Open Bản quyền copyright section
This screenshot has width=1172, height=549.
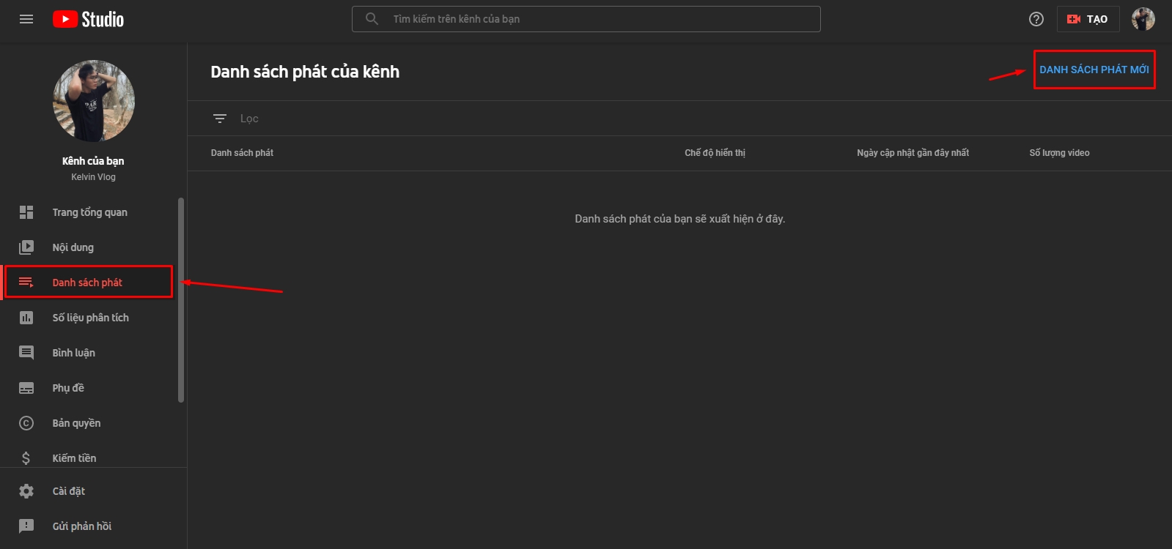[76, 423]
